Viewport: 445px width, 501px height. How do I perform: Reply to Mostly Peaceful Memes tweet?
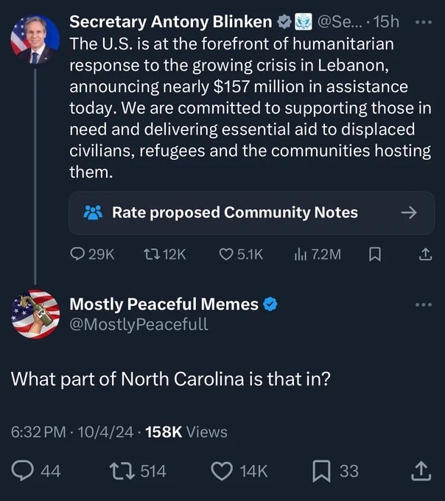pyautogui.click(x=36, y=471)
